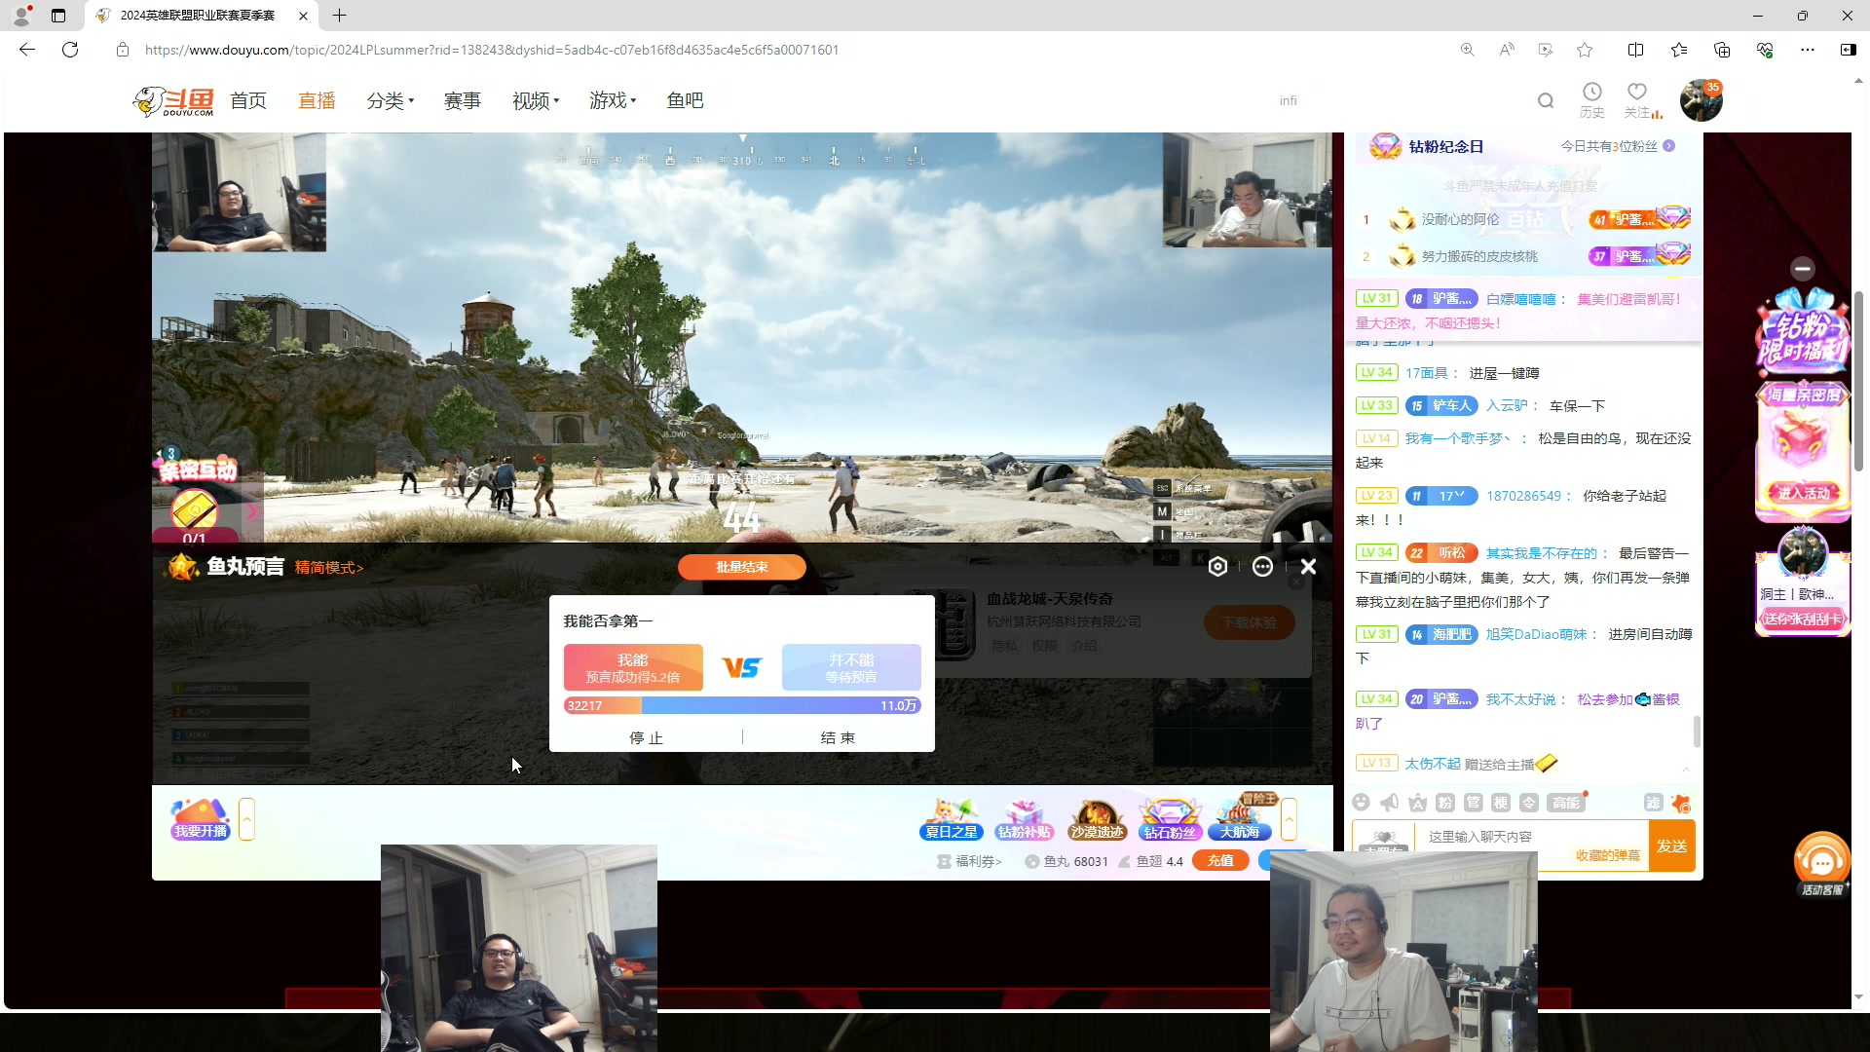
Task: Click the 管 room manager icon
Action: (x=1474, y=803)
